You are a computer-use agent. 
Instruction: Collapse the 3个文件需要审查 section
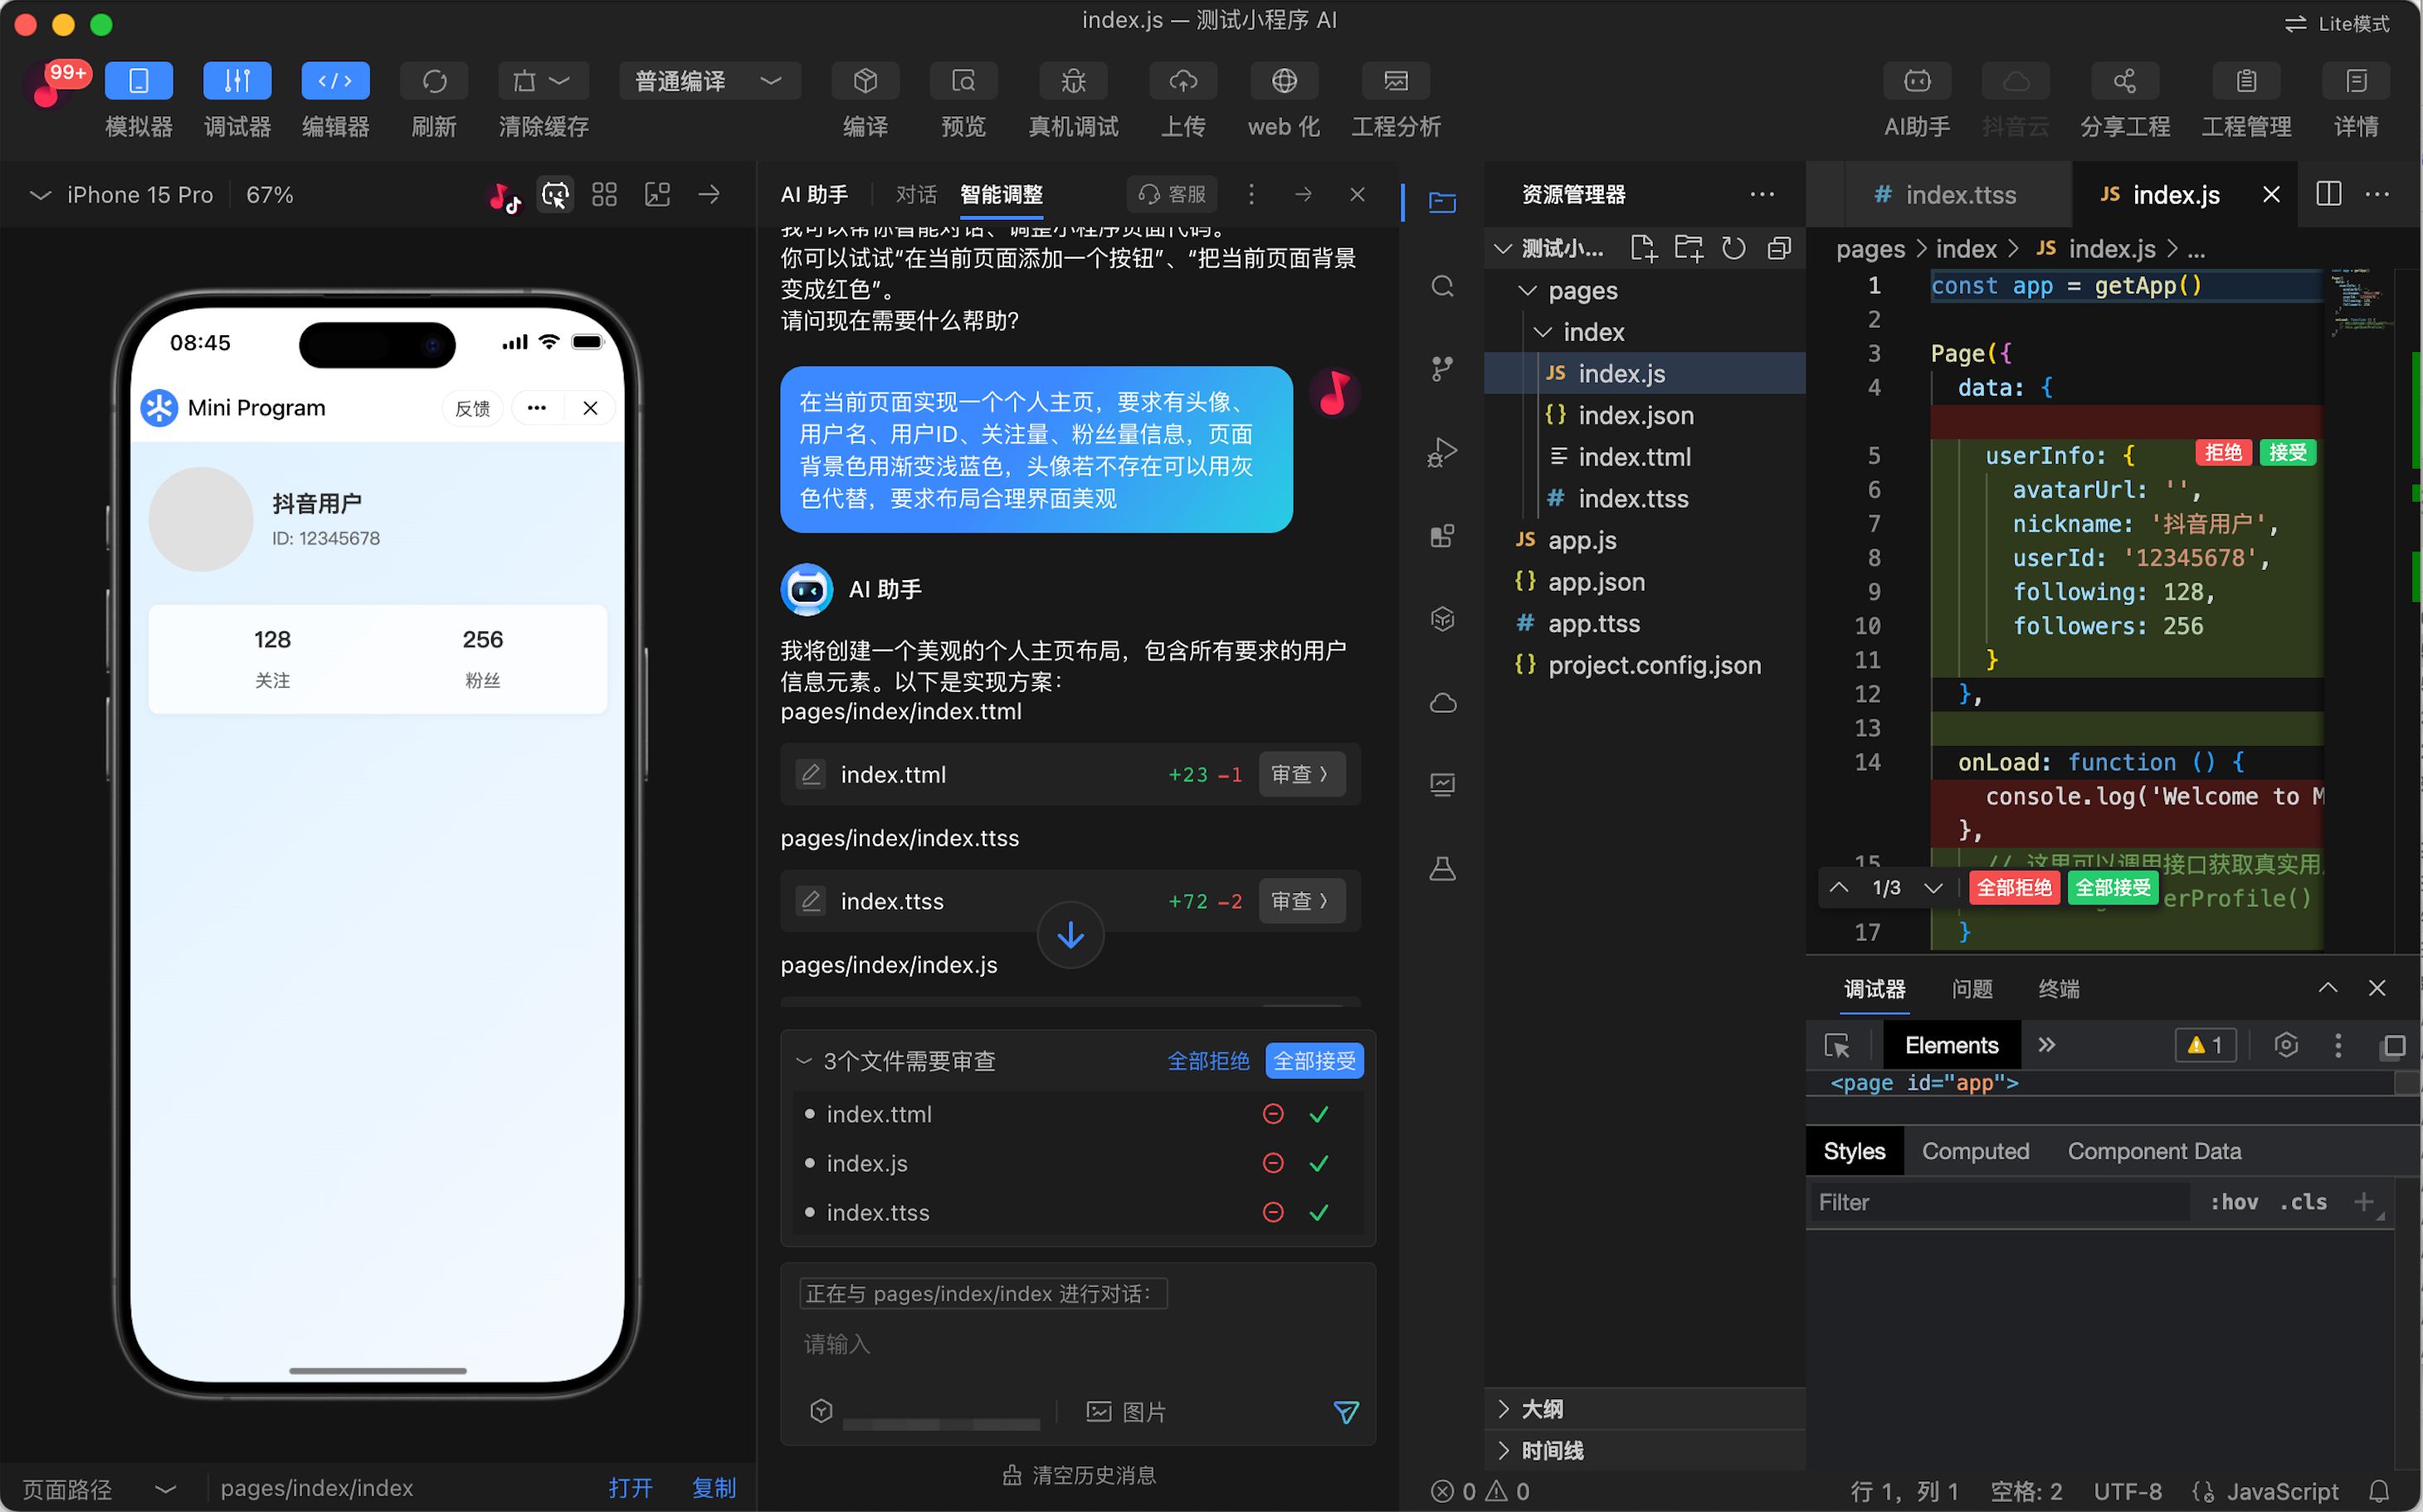point(803,1061)
